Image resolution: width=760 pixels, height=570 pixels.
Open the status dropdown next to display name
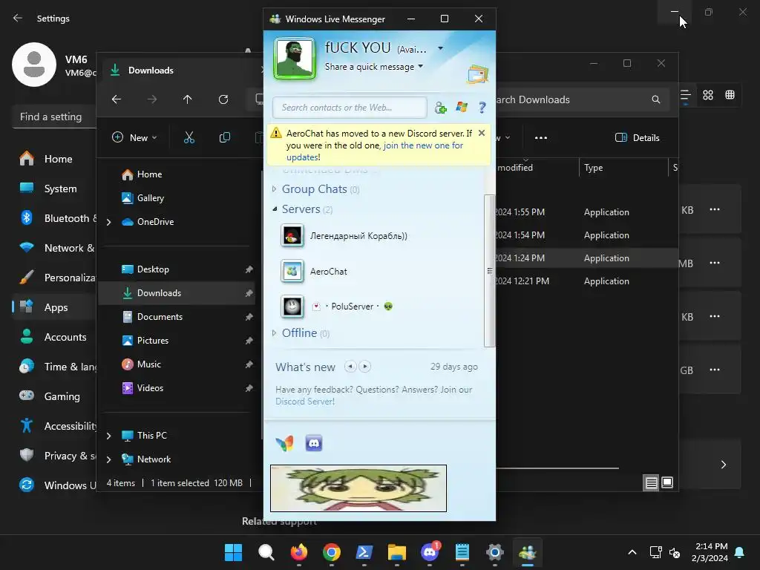(441, 48)
